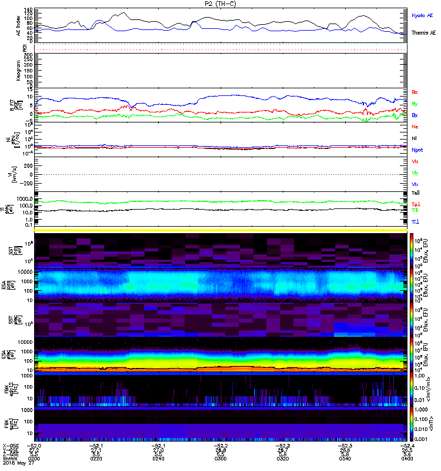Click the blue Vix velocity legend label
The height and width of the screenshot is (471, 441).
415,184
